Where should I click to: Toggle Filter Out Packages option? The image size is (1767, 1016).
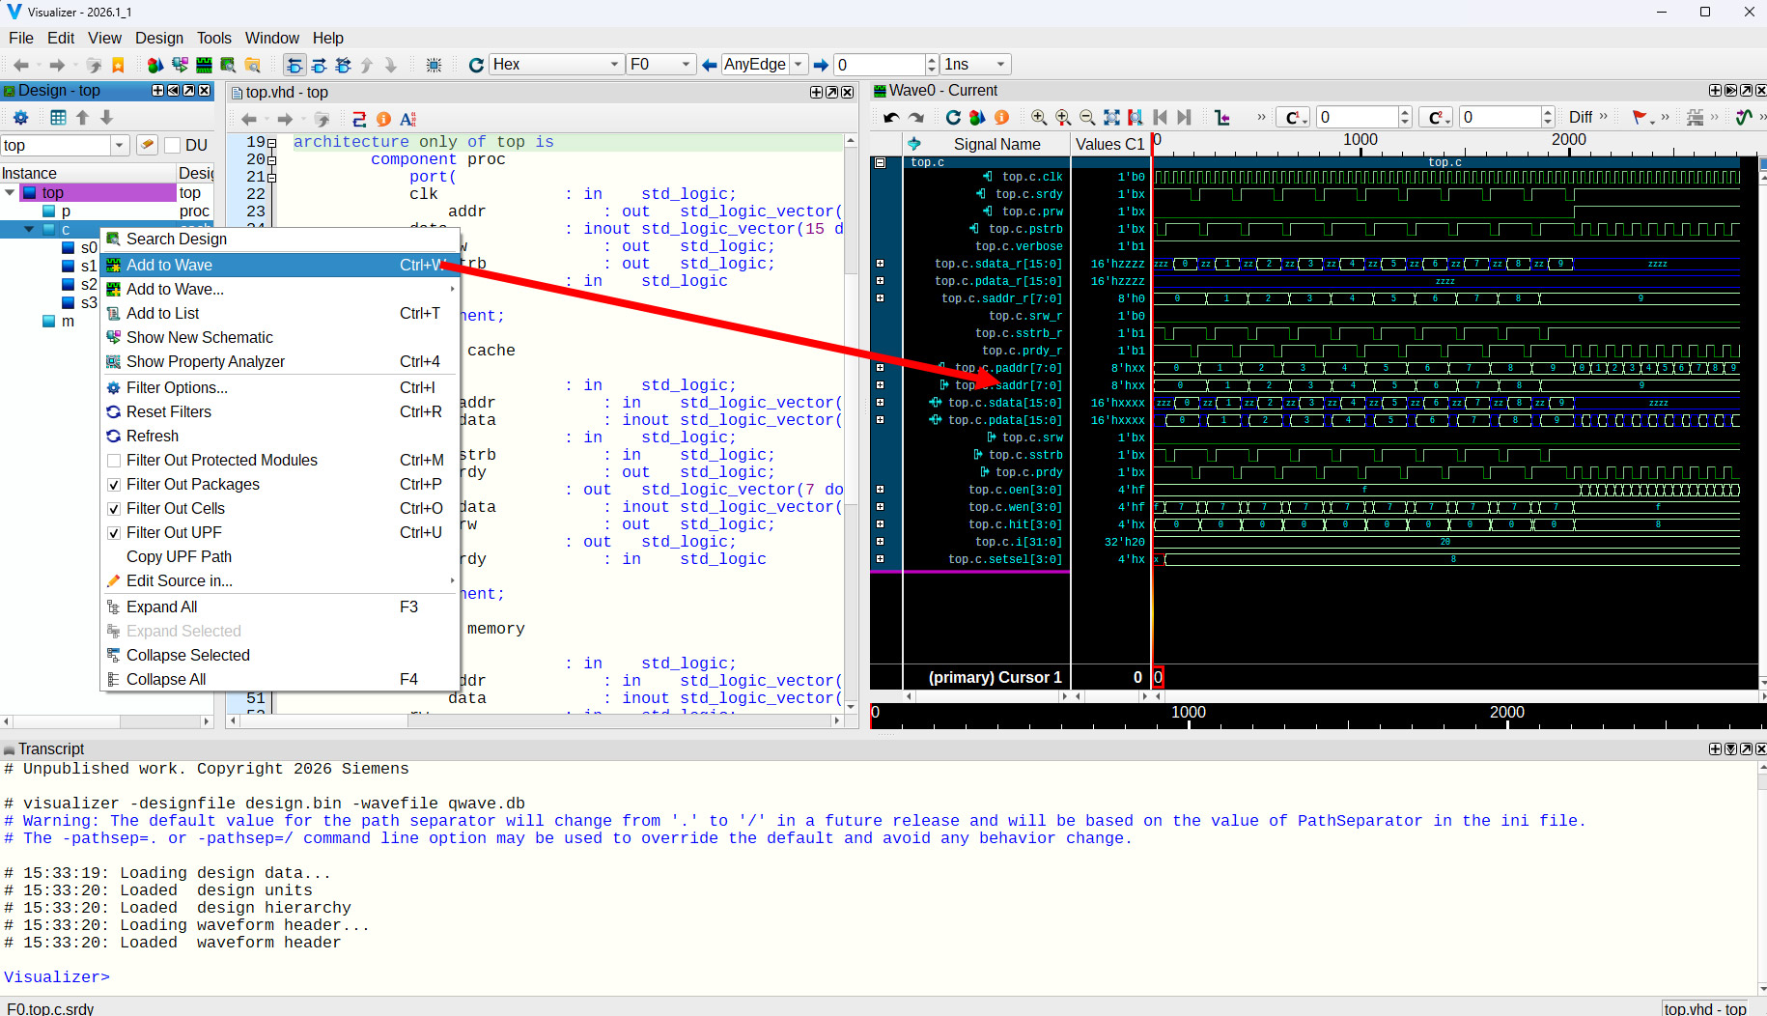(x=114, y=485)
